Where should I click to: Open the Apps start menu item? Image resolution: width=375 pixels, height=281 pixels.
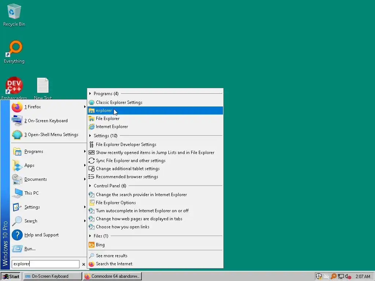click(49, 165)
